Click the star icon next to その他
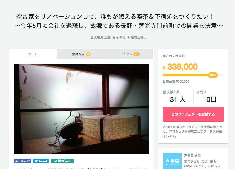 point(114,37)
